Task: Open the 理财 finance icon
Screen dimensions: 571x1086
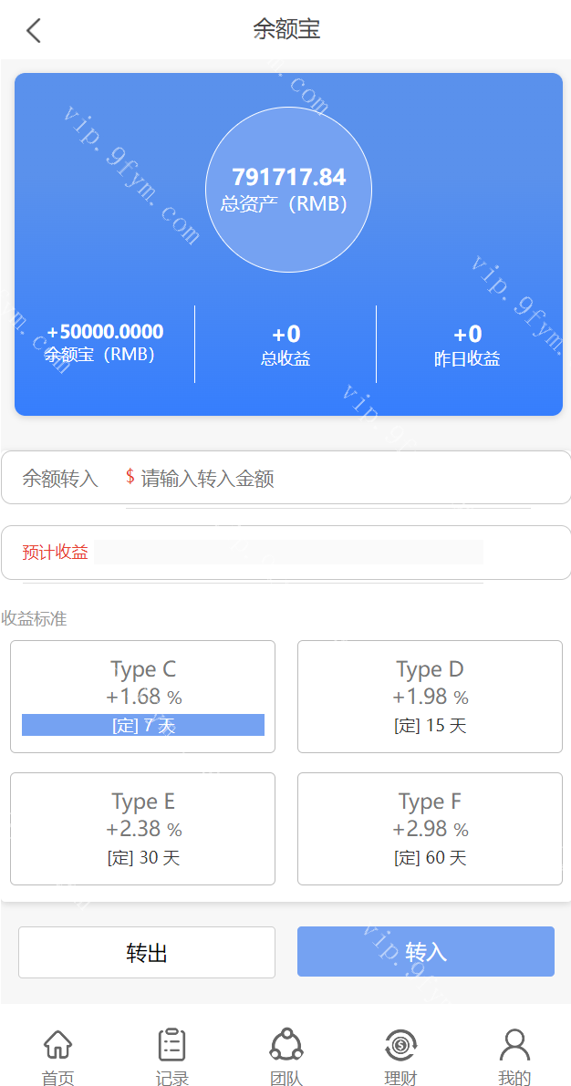Action: (400, 1045)
